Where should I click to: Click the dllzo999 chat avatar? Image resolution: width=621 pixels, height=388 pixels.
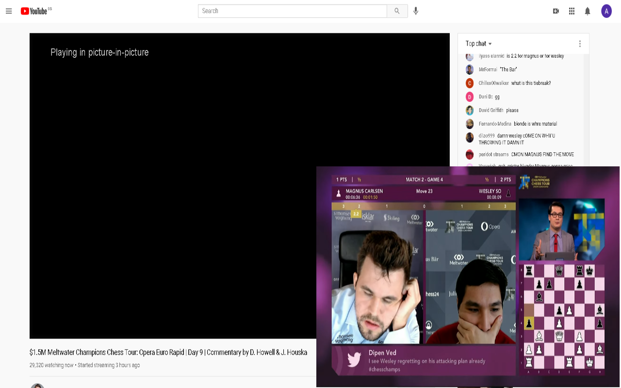470,137
